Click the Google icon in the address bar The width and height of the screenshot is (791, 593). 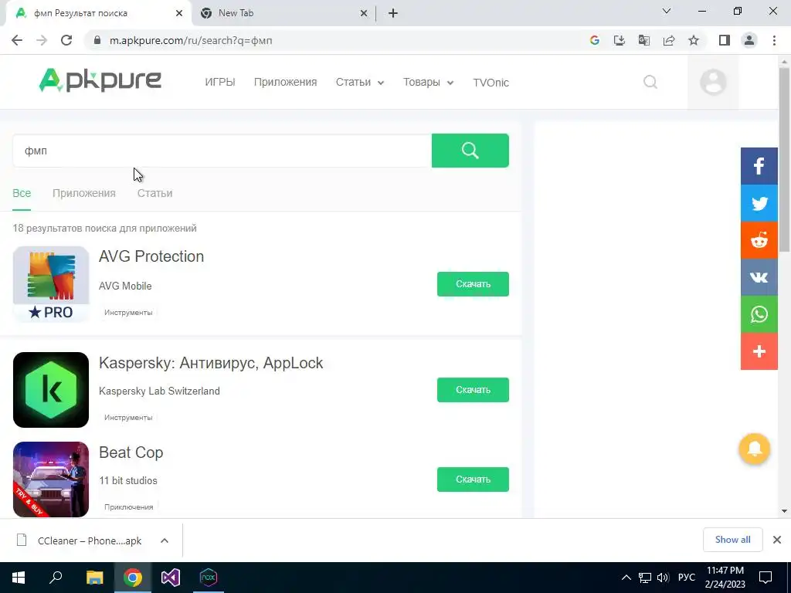coord(594,40)
